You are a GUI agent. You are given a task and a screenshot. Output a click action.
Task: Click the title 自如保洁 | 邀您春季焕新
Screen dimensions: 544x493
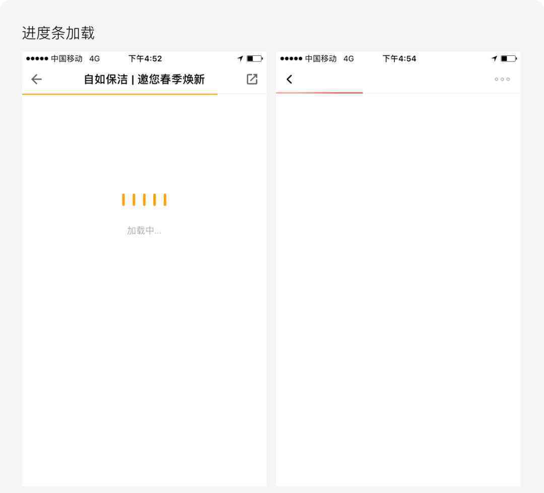tap(145, 80)
